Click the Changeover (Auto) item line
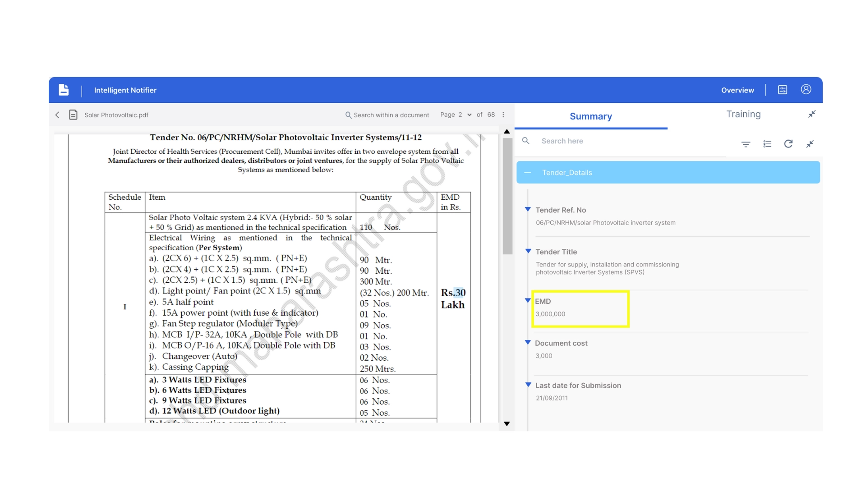This screenshot has height=487, width=866. 193,356
